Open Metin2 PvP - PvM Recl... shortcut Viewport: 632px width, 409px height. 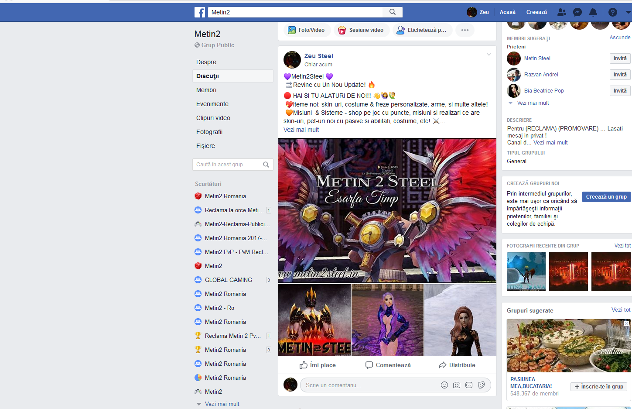[x=236, y=252]
